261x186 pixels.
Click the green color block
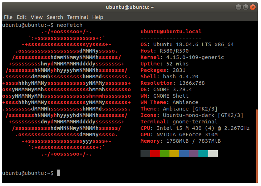point(164,153)
